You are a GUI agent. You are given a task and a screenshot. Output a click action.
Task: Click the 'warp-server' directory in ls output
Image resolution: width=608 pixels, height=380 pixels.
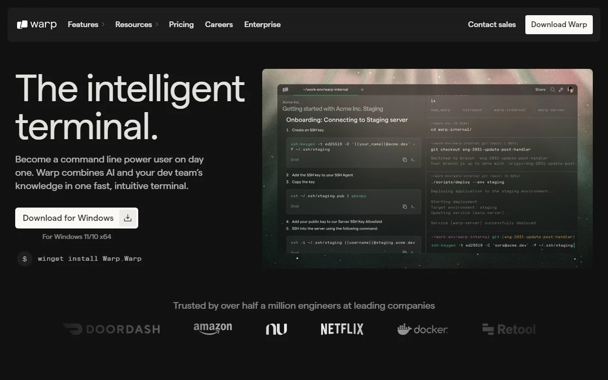pyautogui.click(x=551, y=110)
